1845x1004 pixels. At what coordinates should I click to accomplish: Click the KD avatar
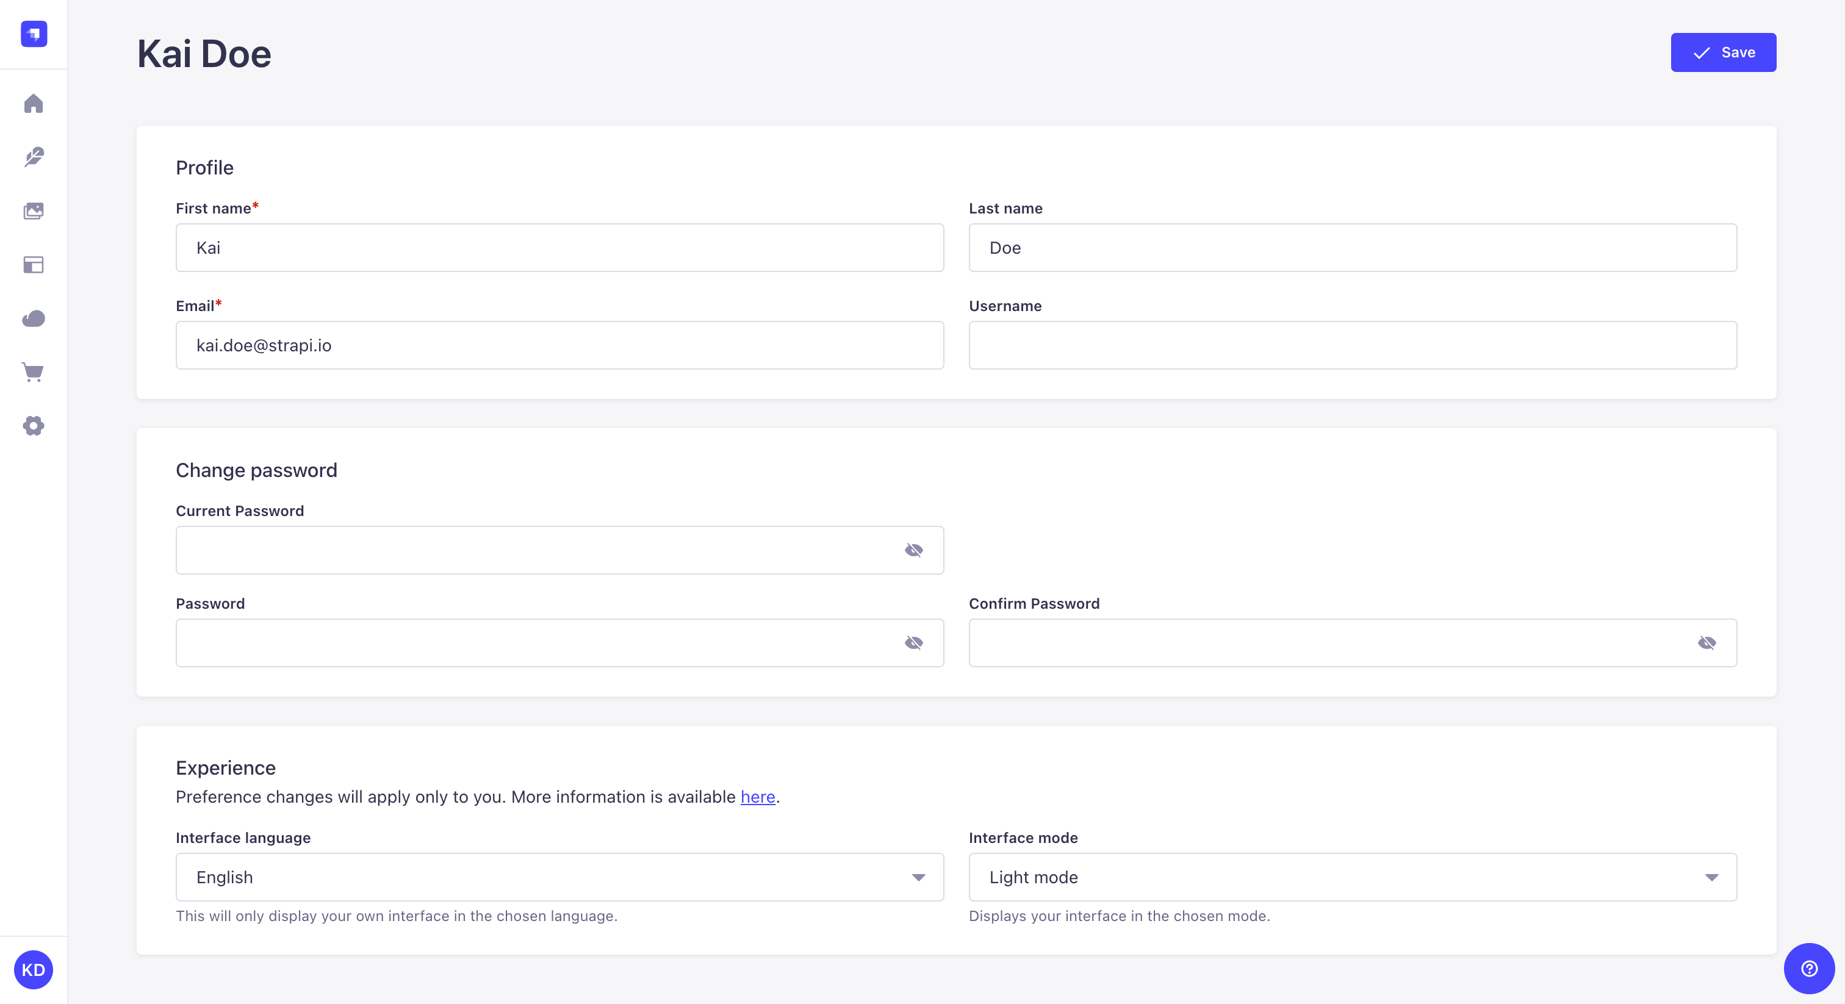click(x=32, y=970)
